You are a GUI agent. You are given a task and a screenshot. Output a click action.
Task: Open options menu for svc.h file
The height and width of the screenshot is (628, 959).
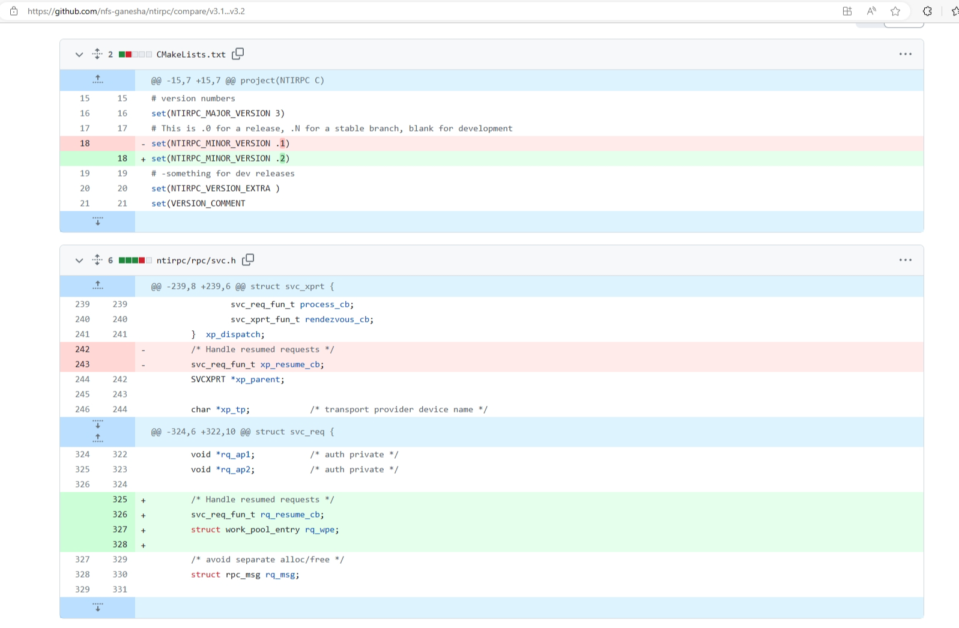905,260
